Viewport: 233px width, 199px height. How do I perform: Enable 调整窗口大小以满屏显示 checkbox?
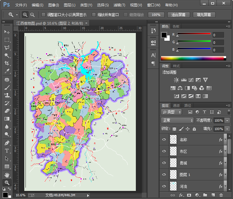43,15
